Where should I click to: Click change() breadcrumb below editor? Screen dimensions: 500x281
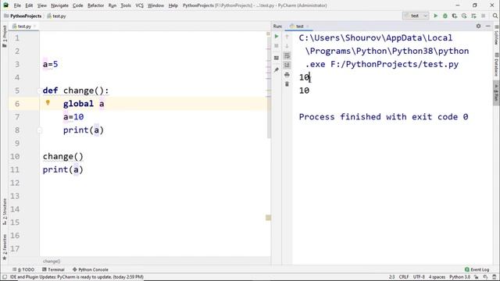[52, 261]
